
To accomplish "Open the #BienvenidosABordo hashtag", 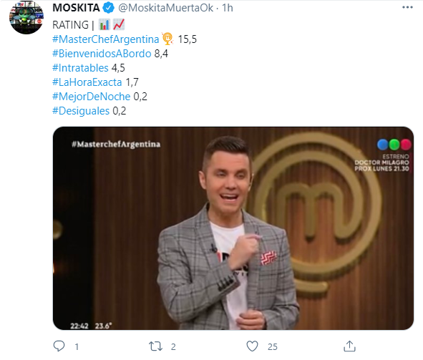I will point(102,54).
